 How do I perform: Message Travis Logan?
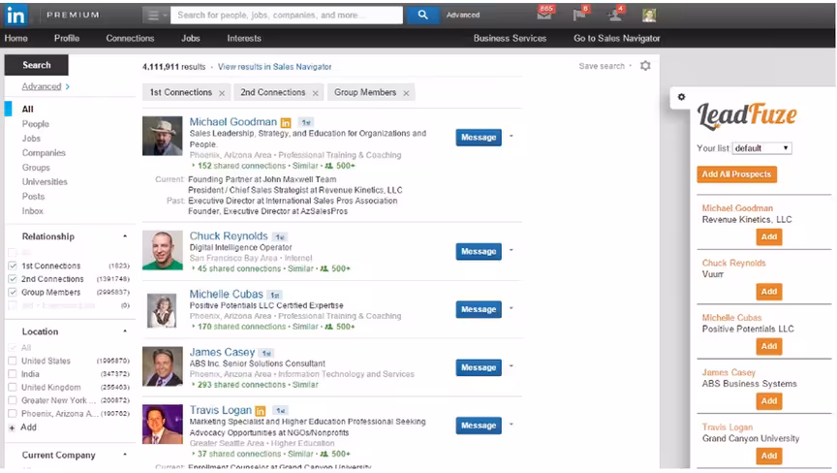(479, 426)
